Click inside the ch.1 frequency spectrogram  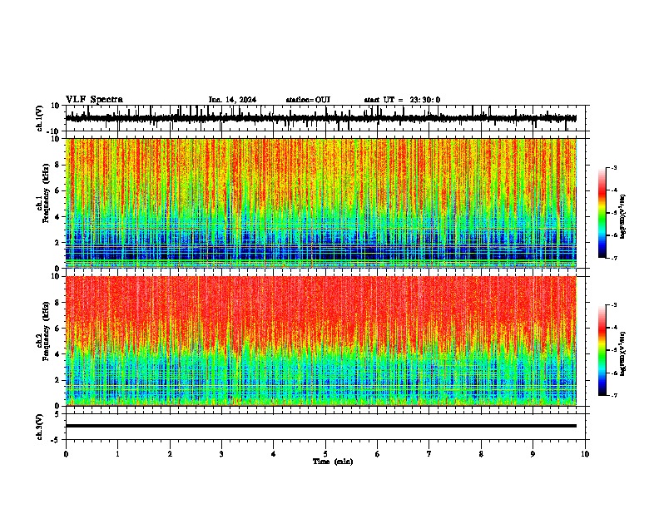click(320, 203)
